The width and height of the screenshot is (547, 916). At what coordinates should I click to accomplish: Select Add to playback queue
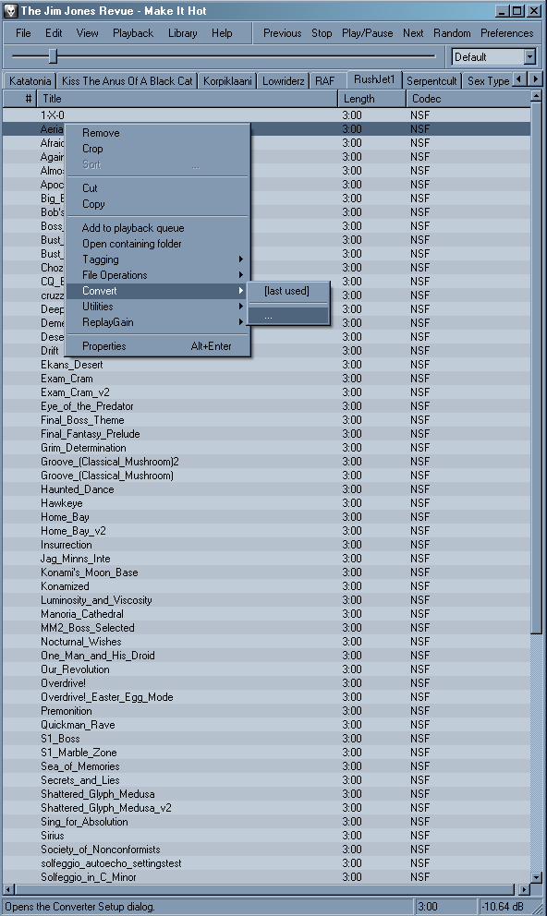158,228
